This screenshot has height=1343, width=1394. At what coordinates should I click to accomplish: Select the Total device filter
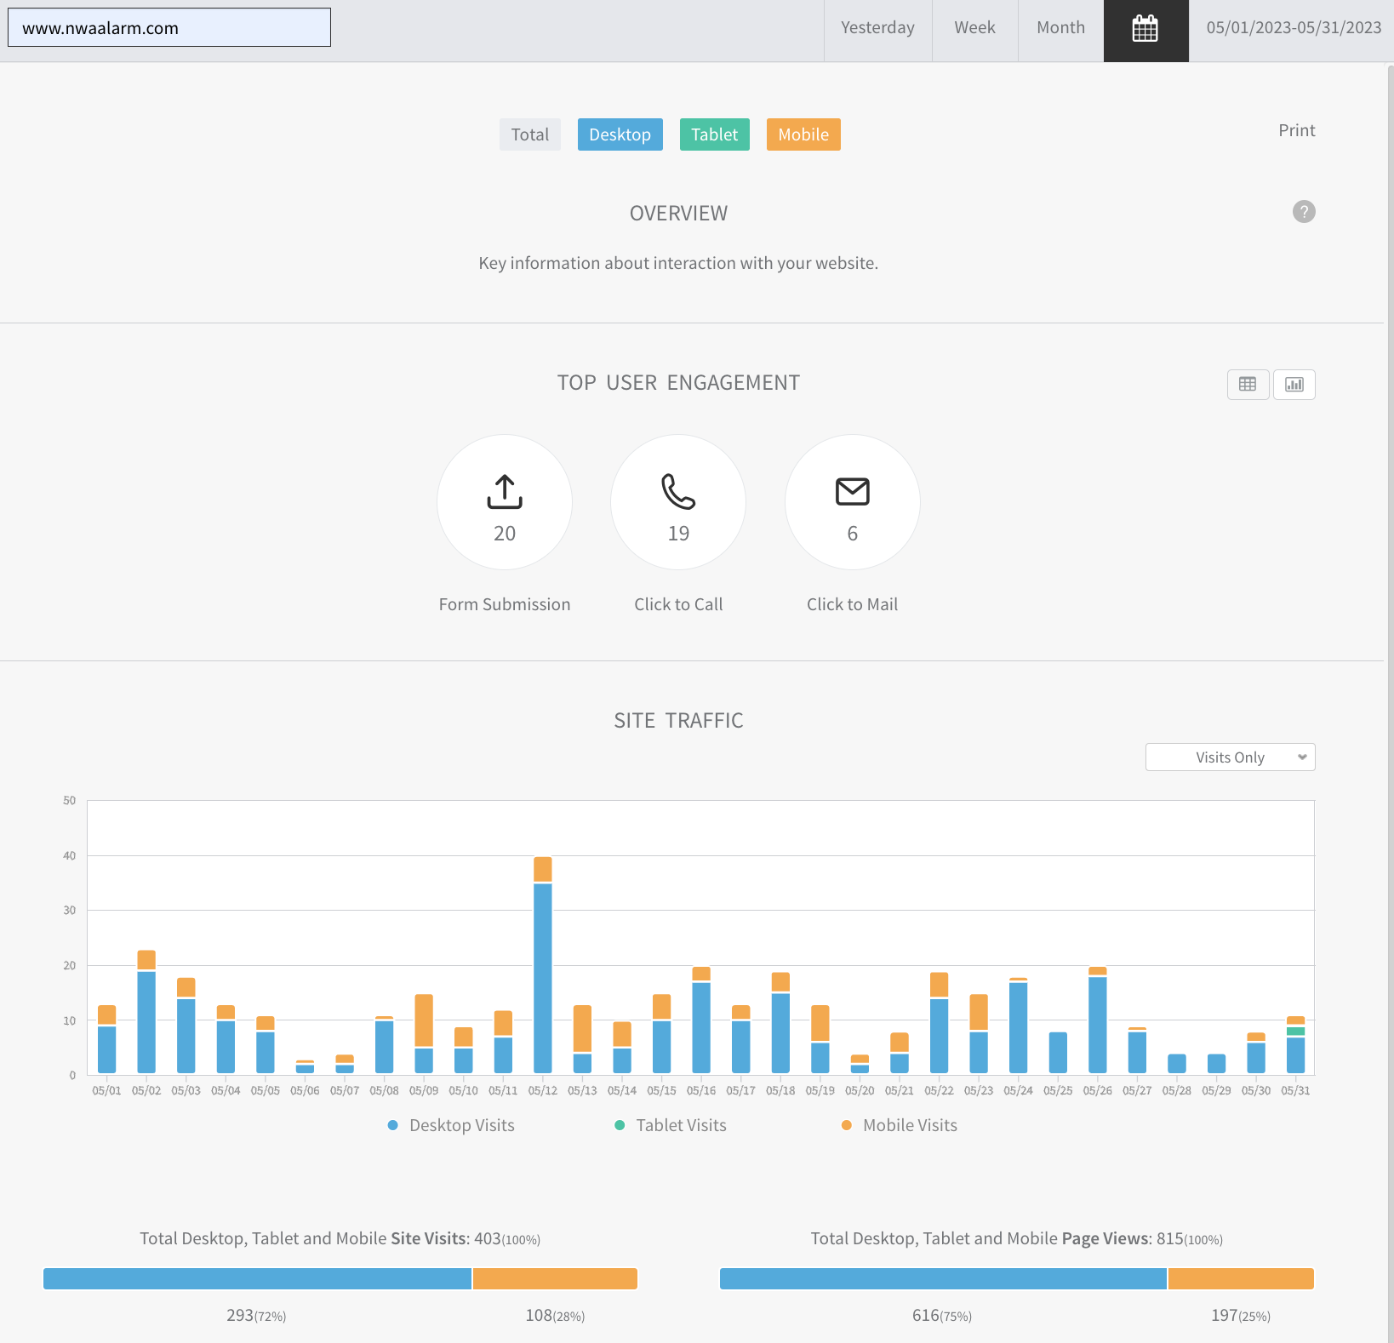click(x=529, y=134)
